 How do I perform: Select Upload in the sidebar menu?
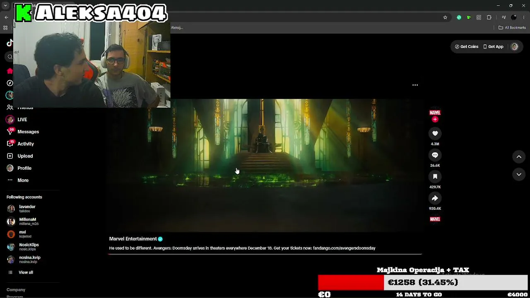pyautogui.click(x=25, y=156)
